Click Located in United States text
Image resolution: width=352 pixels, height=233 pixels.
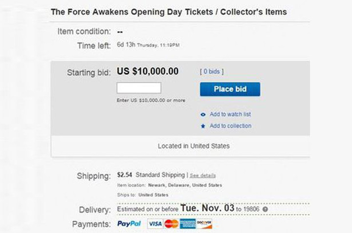tap(194, 146)
